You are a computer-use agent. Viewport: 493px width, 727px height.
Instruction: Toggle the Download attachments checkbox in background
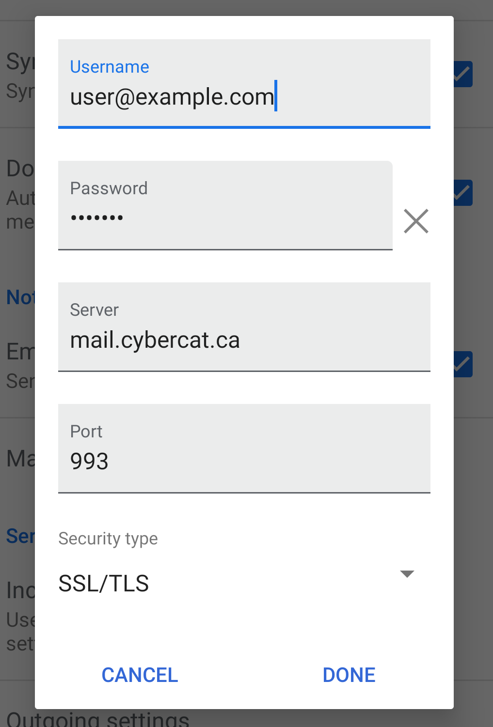[464, 193]
